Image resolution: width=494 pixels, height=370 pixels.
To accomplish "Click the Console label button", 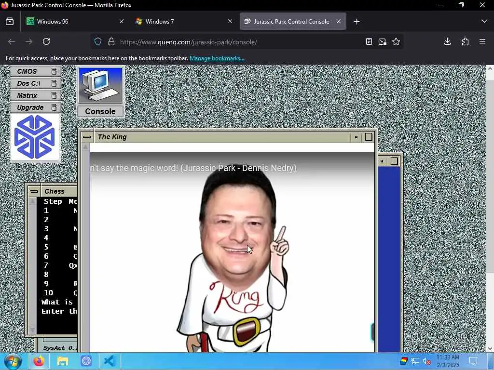I will [x=100, y=111].
